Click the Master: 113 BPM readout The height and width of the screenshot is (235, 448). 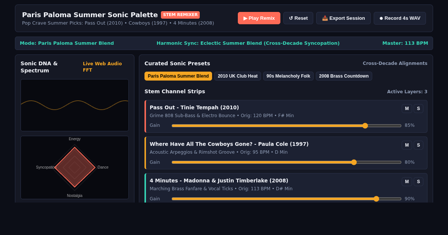coord(405,43)
